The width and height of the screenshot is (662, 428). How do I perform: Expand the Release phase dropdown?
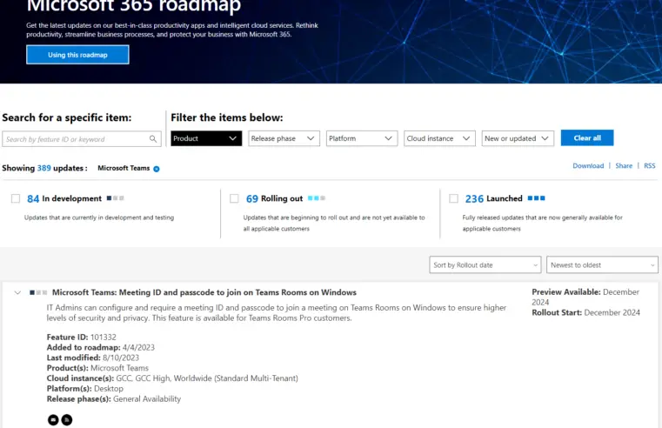284,138
